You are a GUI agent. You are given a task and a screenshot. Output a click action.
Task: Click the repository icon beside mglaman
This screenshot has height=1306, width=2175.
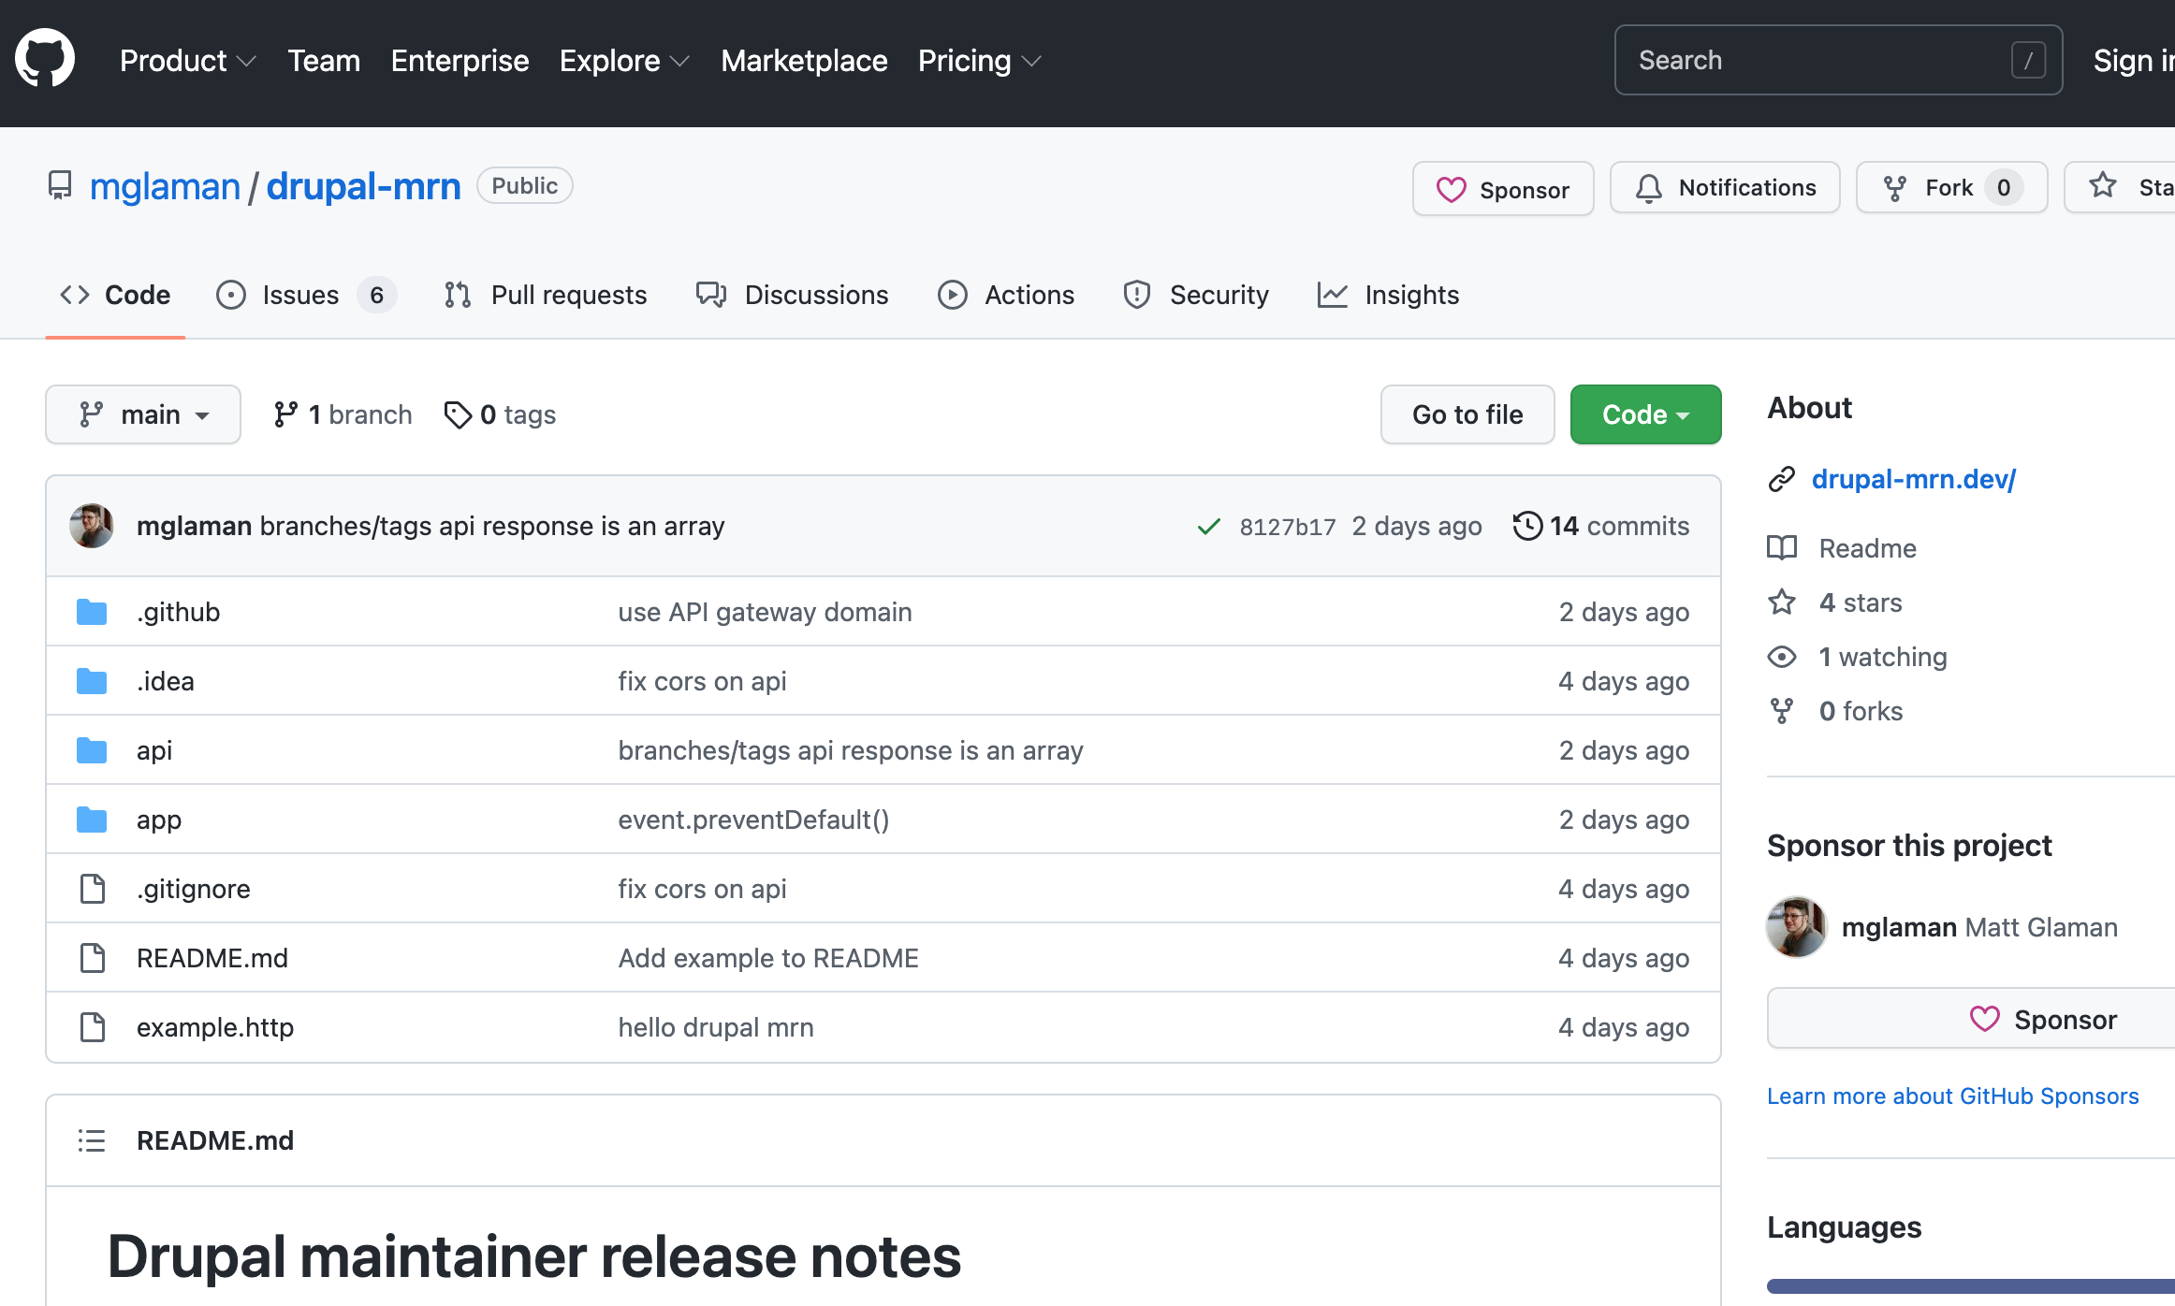pyautogui.click(x=60, y=185)
